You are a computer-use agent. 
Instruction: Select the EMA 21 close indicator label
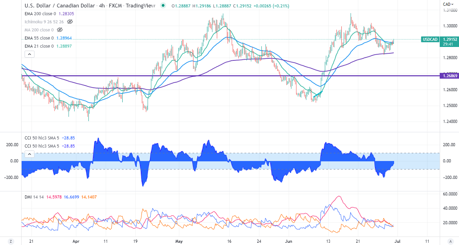[x=39, y=46]
